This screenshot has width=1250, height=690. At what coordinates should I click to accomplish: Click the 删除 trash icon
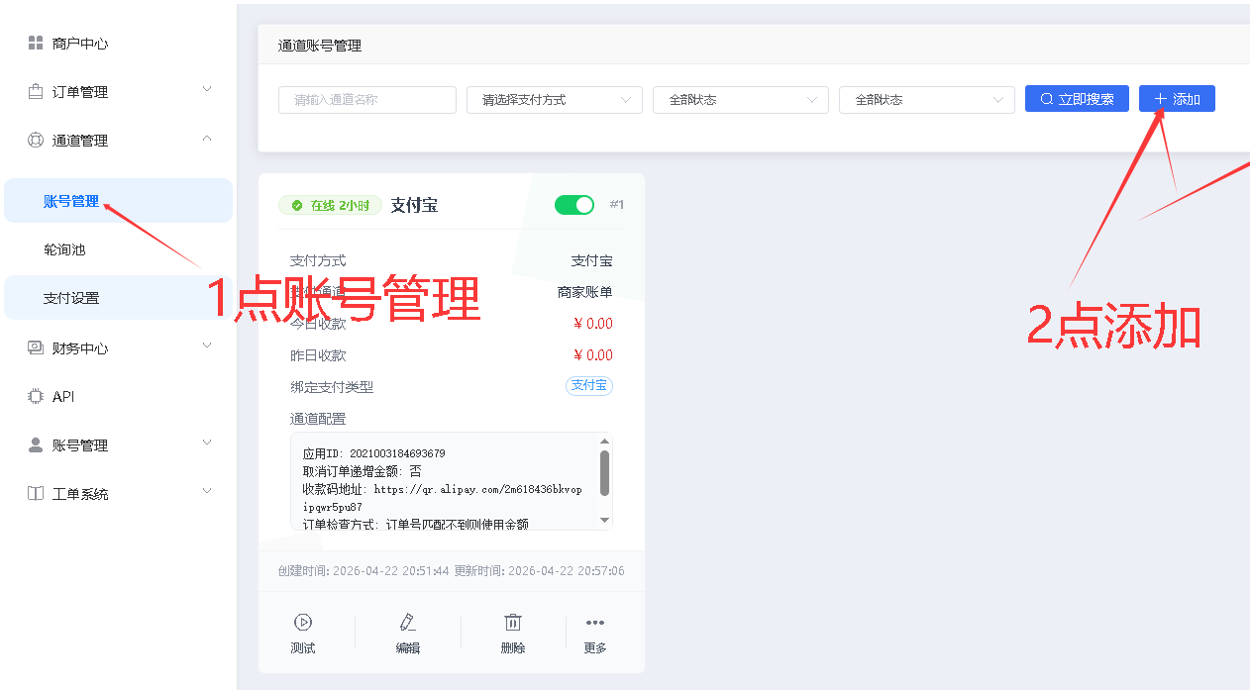[x=513, y=623]
